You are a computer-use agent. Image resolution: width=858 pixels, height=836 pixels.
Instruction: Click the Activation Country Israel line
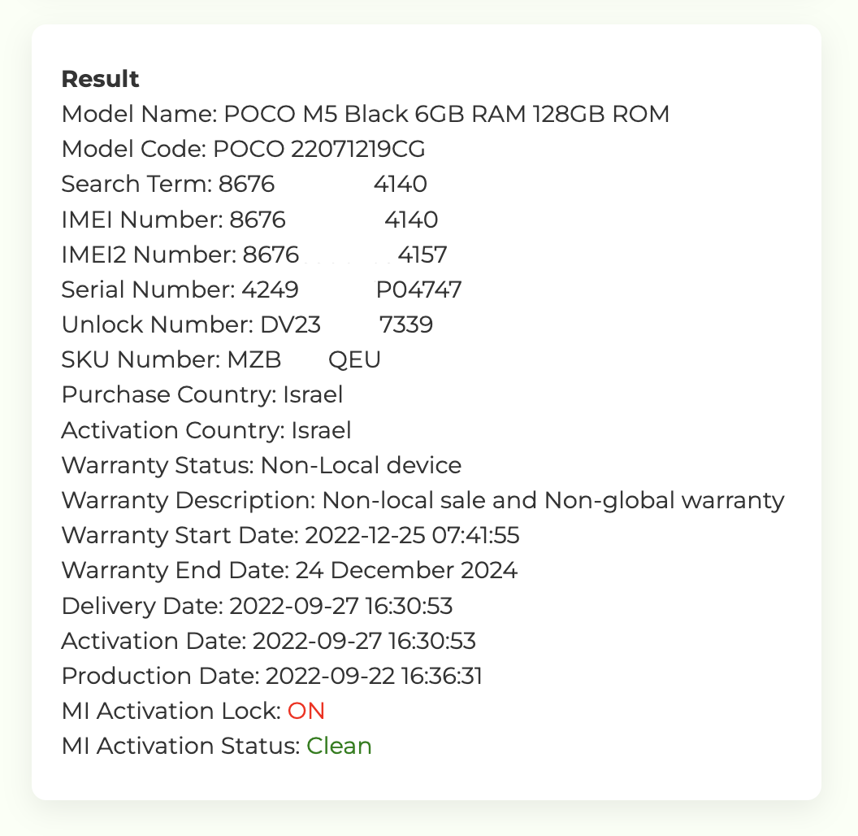pos(206,430)
